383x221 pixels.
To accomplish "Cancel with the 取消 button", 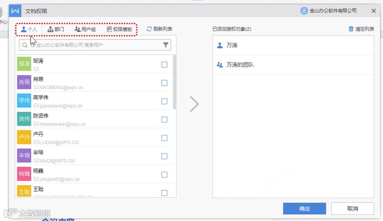I will (352, 209).
